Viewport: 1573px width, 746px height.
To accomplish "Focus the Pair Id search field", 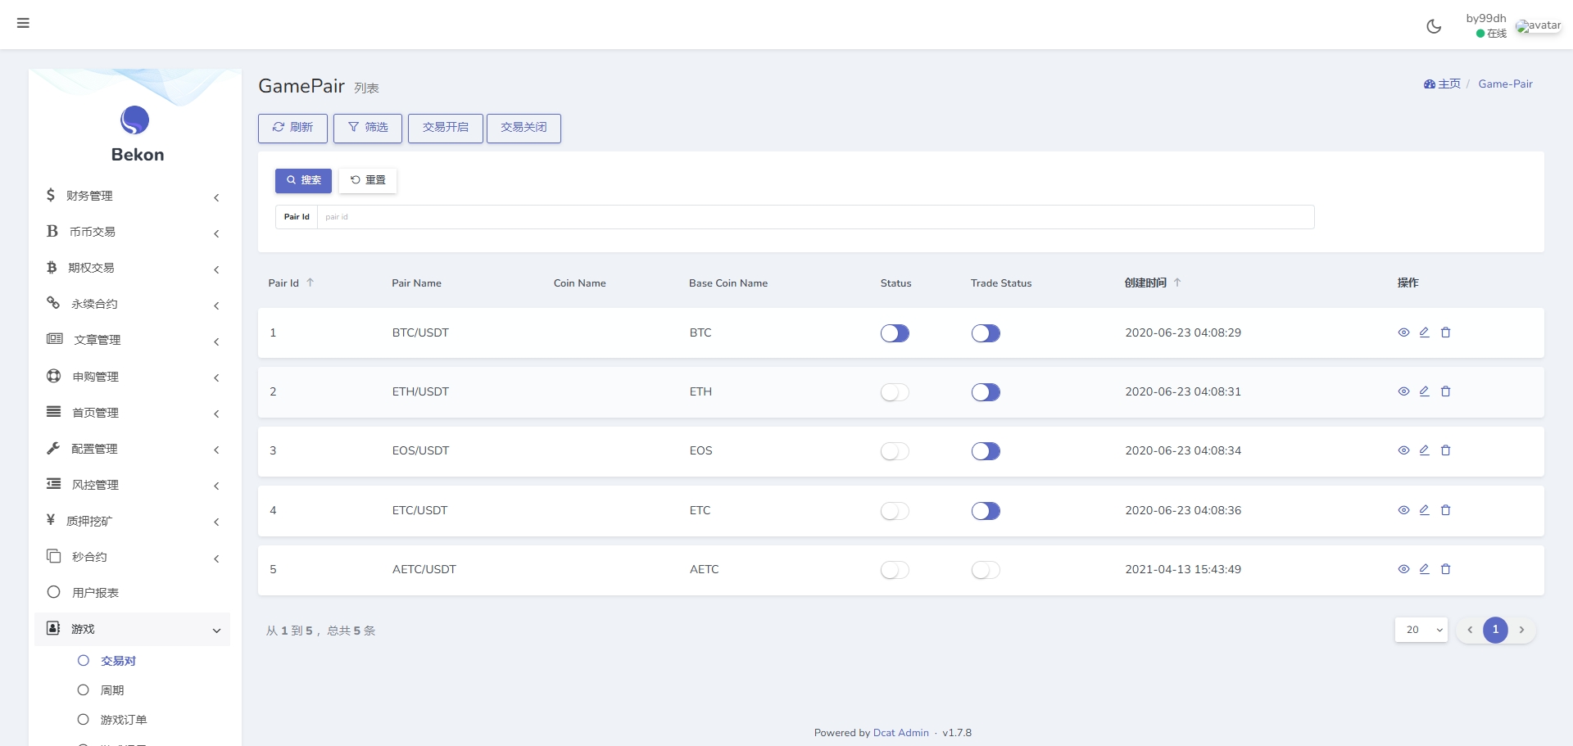I will [x=815, y=217].
